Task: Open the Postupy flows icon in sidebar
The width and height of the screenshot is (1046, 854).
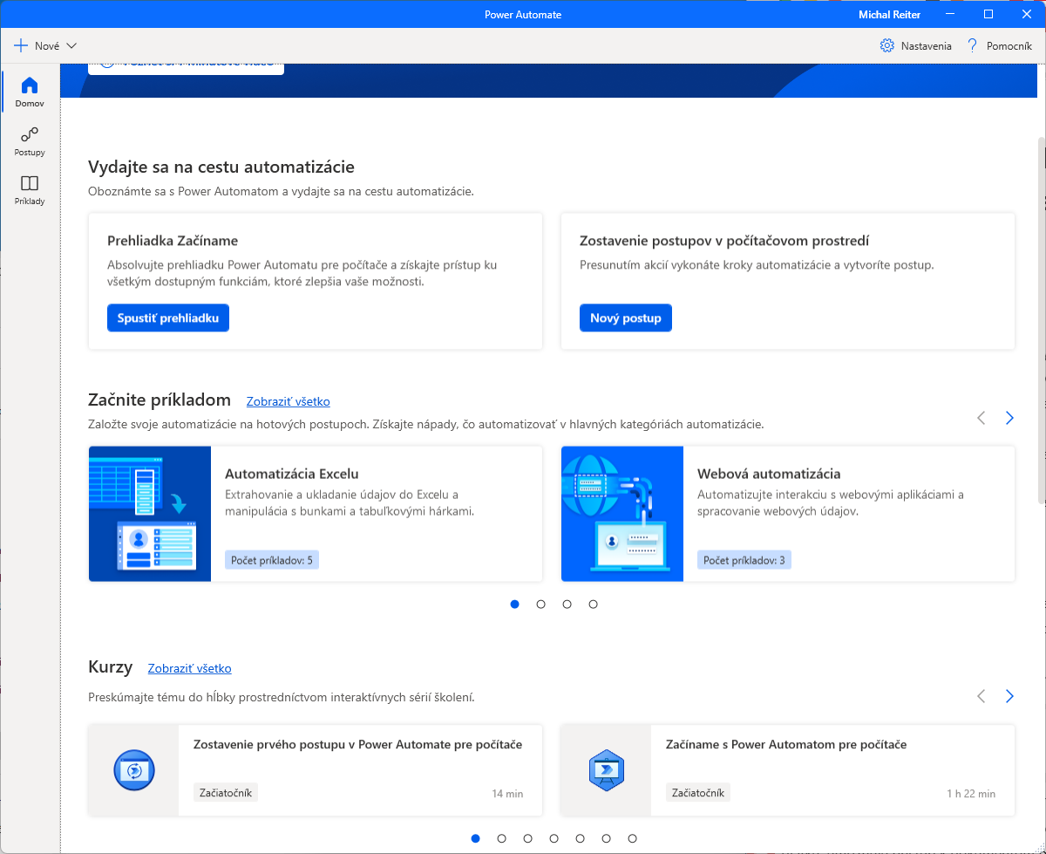Action: [30, 134]
